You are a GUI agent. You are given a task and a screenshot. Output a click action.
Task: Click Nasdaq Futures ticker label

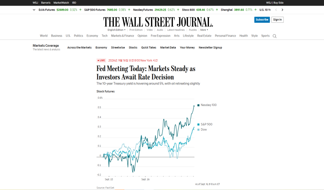point(143,10)
